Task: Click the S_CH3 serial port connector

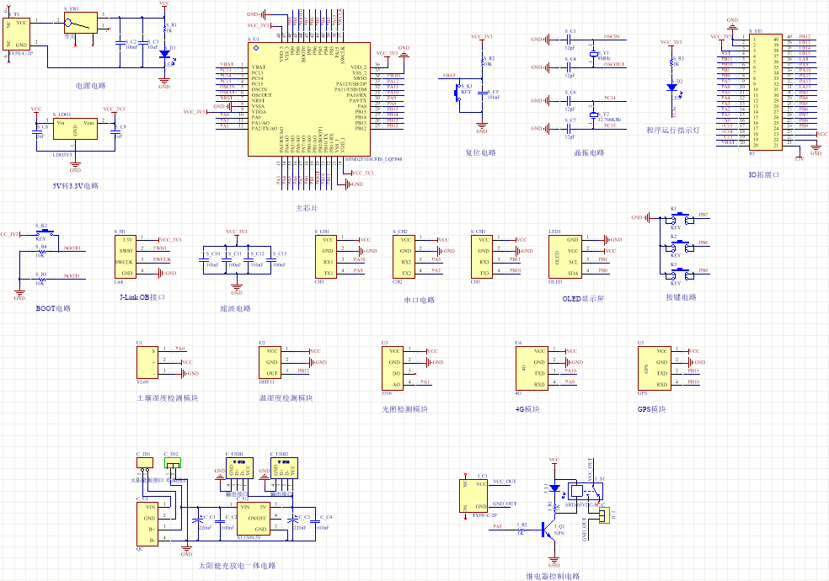Action: coord(482,257)
